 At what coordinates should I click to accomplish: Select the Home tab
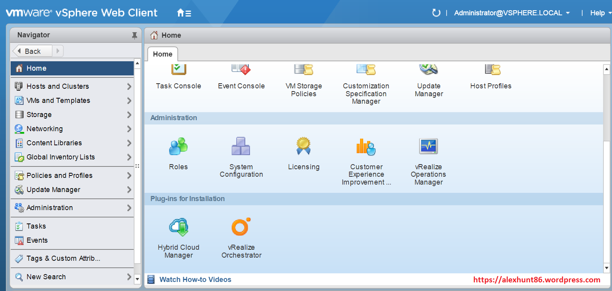162,54
